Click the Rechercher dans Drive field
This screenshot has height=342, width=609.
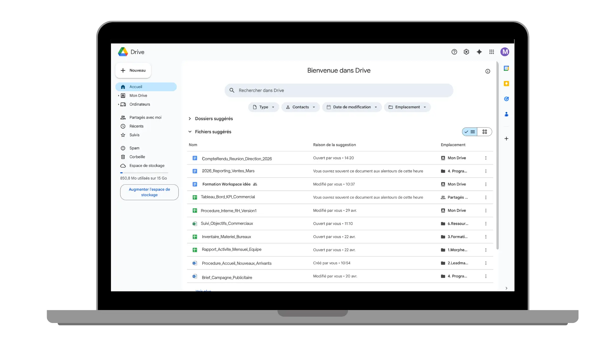[x=339, y=90]
